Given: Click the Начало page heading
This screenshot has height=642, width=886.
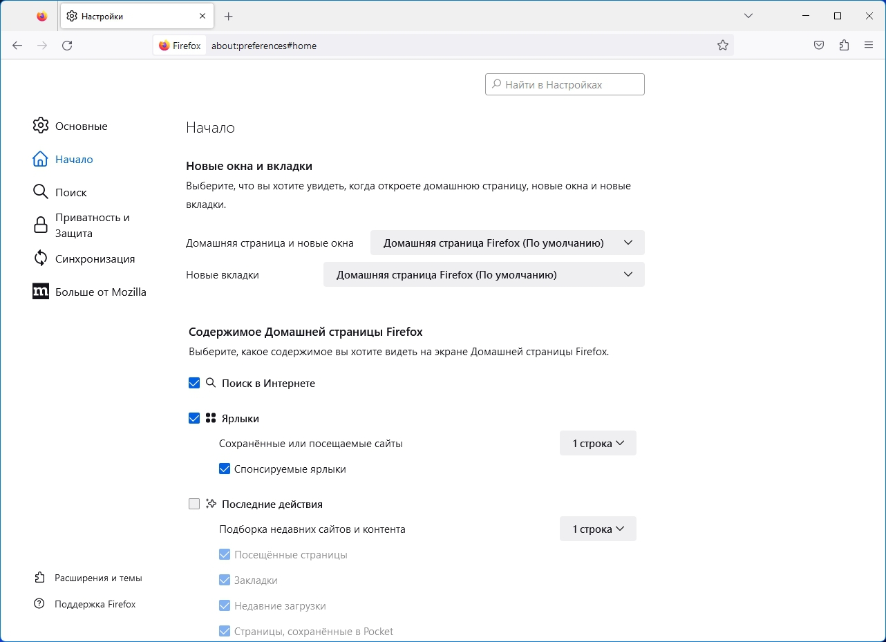Looking at the screenshot, I should (210, 128).
